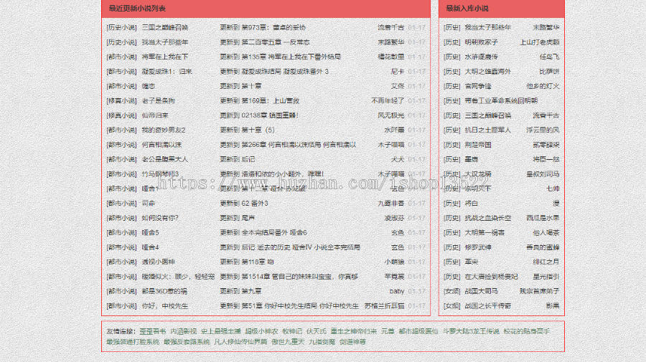Open chapter 02138章 镇国重器！
This screenshot has height=362, width=646.
(x=269, y=115)
